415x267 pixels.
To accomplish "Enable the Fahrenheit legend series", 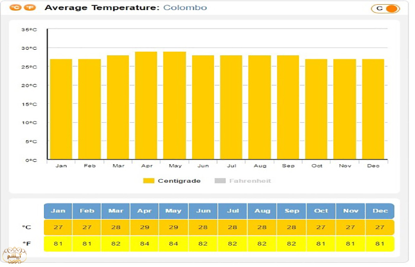I will pos(250,180).
